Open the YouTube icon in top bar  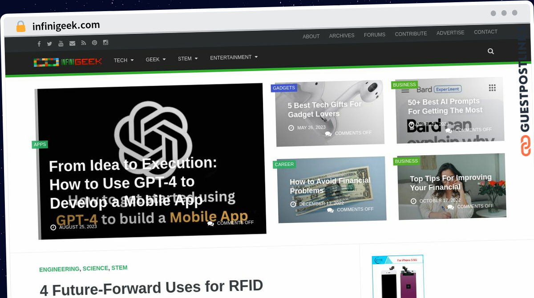61,44
